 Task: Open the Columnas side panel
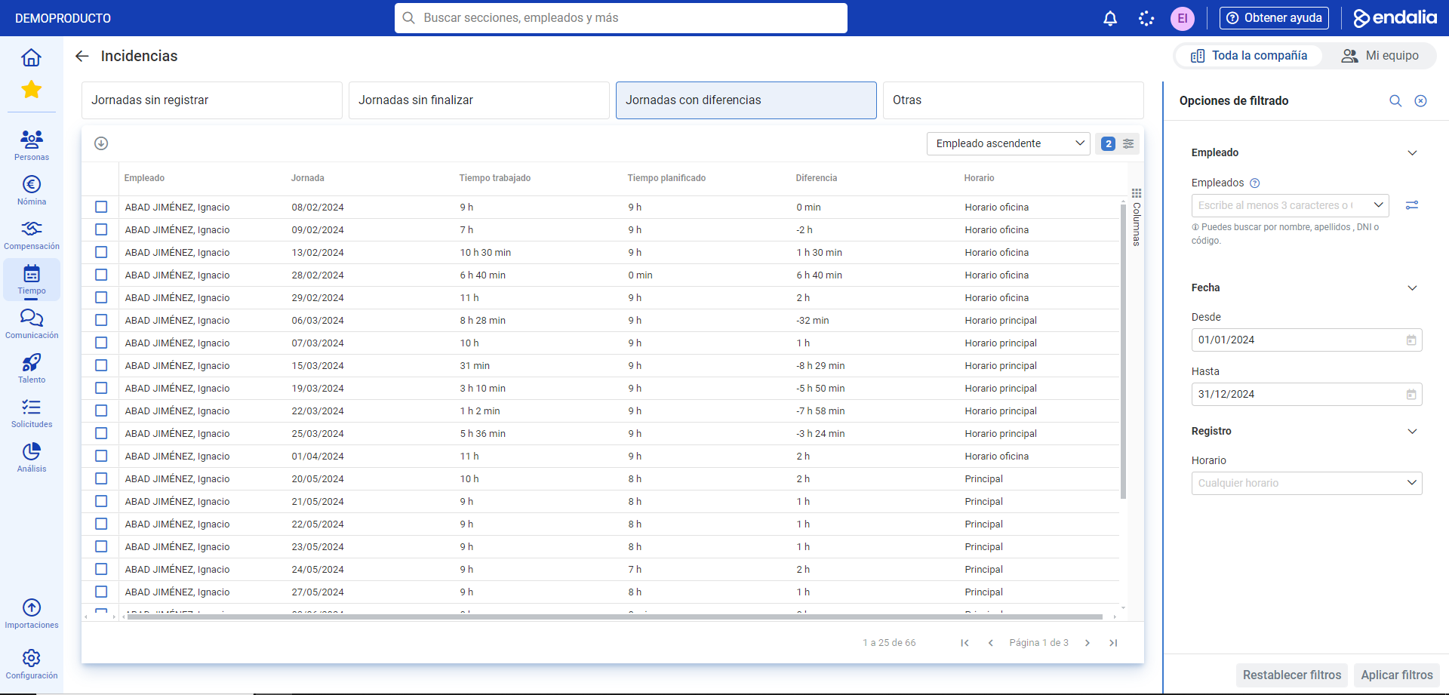1137,217
